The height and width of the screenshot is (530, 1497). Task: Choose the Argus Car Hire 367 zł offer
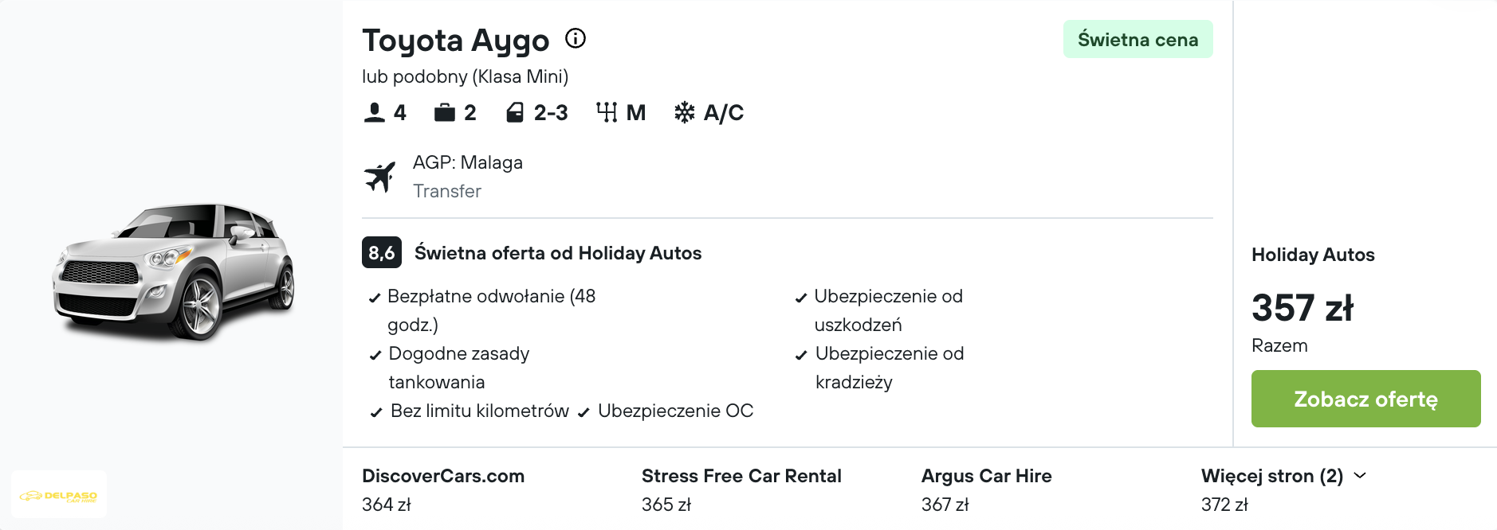986,489
